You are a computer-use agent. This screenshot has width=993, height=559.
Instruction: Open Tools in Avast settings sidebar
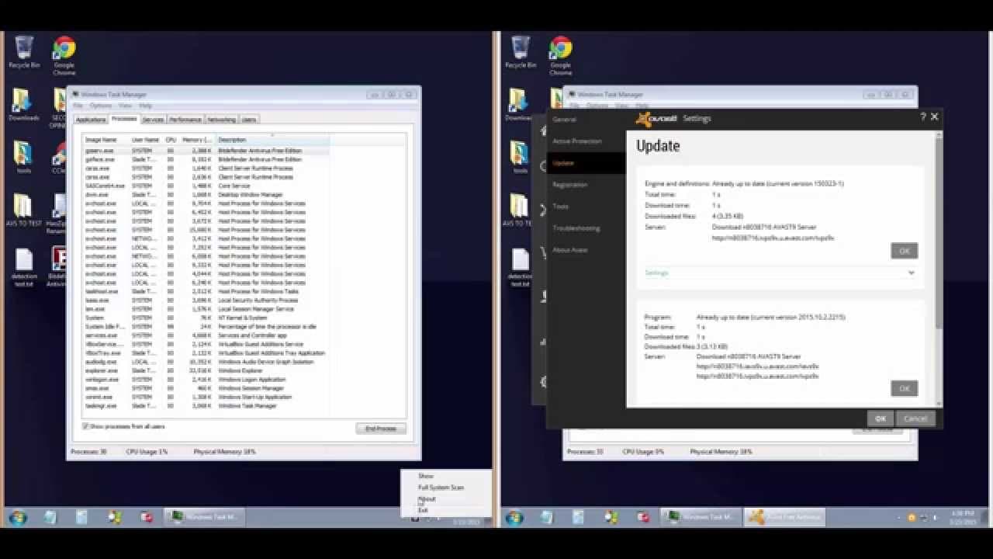pos(561,207)
